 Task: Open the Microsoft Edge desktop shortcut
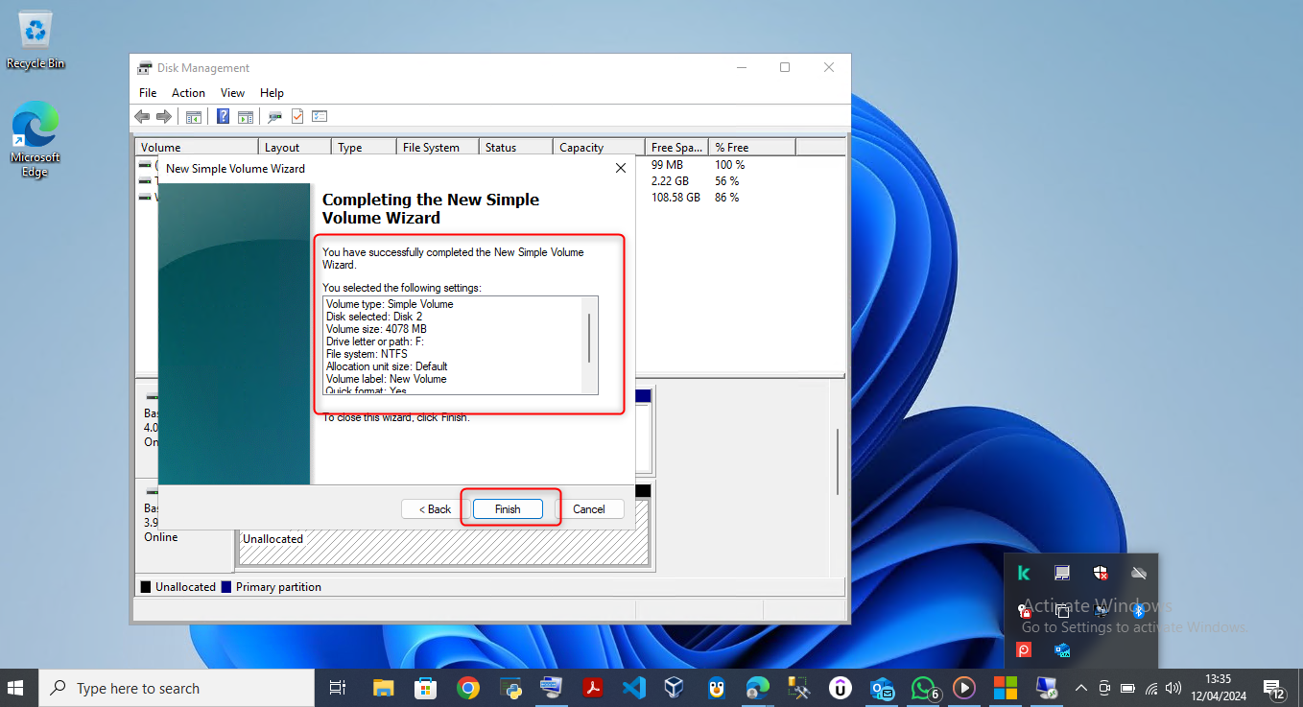pos(36,140)
